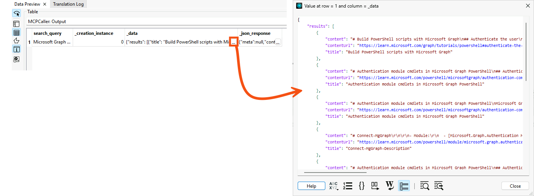
Task: Close the value dialog with X
Action: click(x=528, y=6)
